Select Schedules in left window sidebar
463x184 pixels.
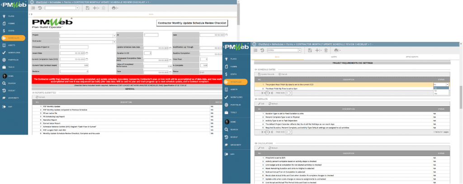pos(13,38)
